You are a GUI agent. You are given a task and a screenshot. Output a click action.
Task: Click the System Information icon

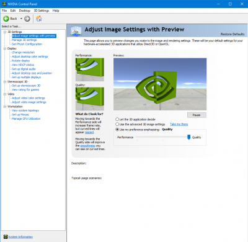(x=6, y=237)
